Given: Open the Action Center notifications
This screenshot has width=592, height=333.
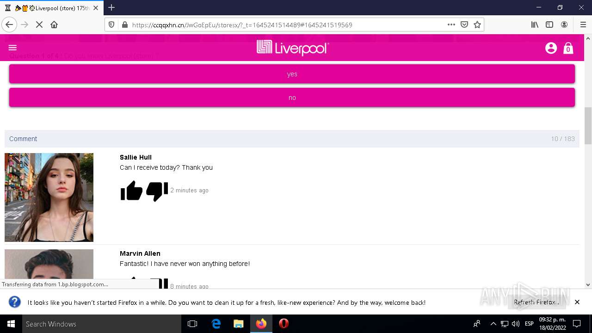Looking at the screenshot, I should pos(577,324).
